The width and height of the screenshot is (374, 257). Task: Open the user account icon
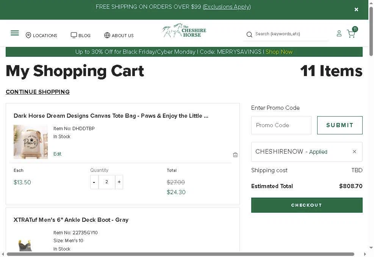(339, 33)
